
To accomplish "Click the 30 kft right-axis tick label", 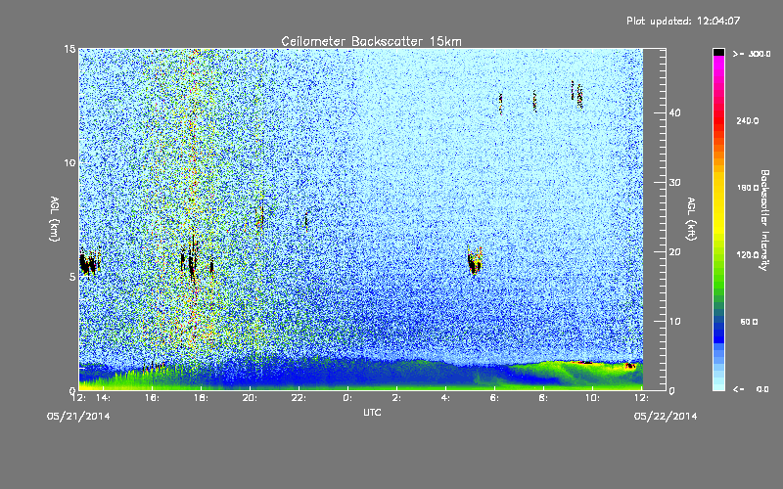I will (x=674, y=183).
